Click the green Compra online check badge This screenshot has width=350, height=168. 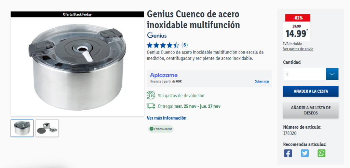pos(161,129)
